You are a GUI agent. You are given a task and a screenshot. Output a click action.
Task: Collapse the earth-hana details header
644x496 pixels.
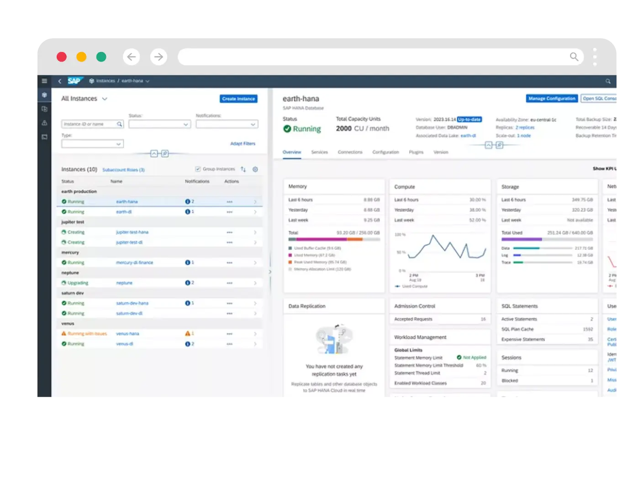(488, 145)
